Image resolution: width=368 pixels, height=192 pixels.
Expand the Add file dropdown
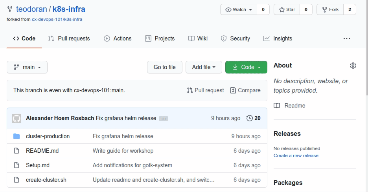pos(204,67)
